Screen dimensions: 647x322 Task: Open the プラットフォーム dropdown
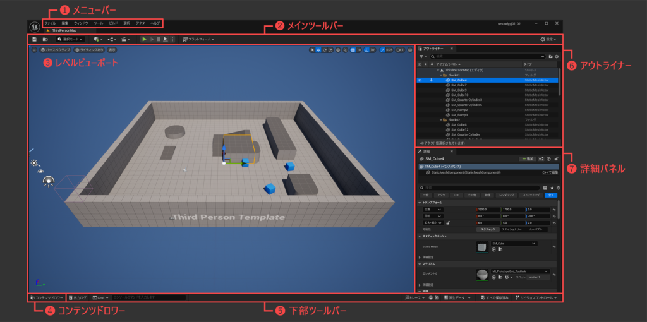(x=198, y=39)
